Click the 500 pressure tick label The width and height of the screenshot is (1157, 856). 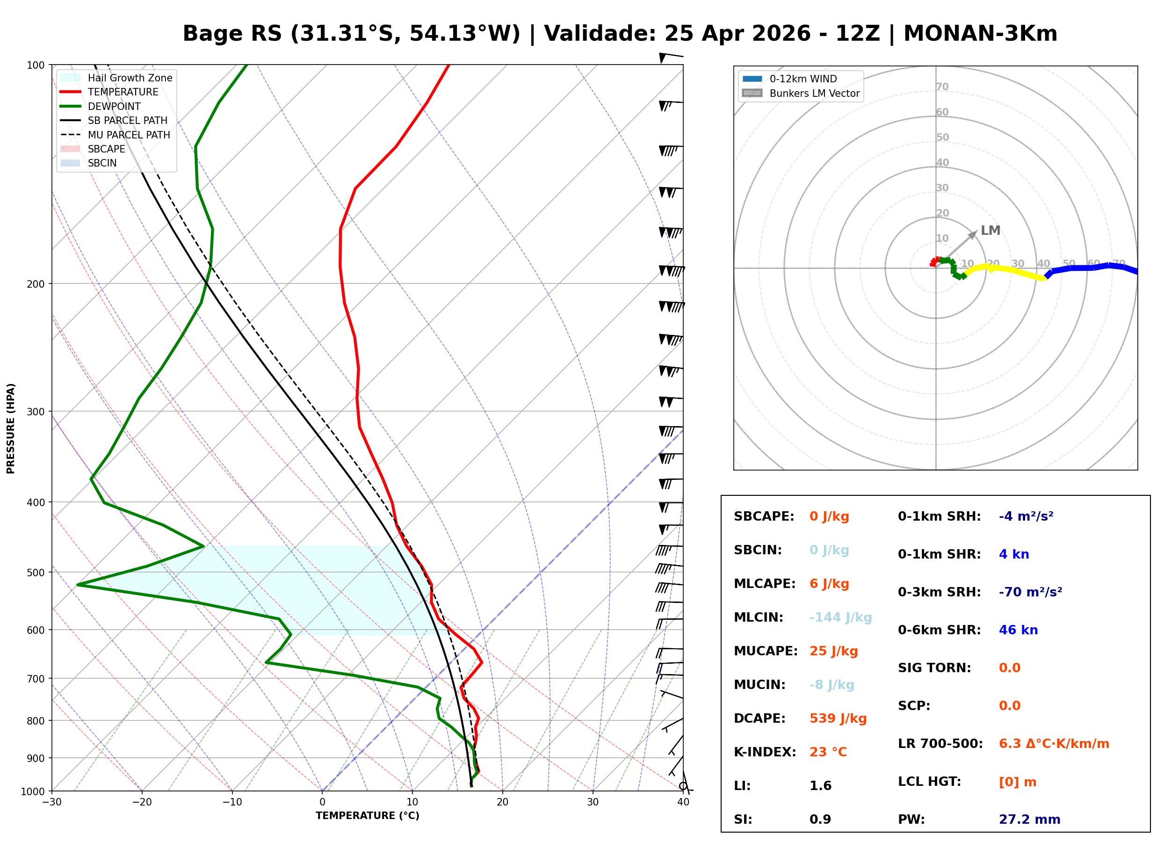click(36, 573)
